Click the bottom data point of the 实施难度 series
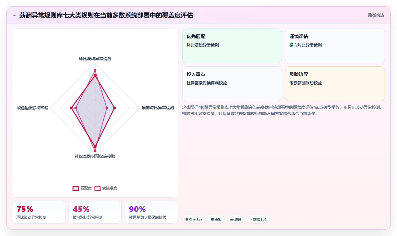Image resolution: width=397 pixels, height=236 pixels. point(95,151)
